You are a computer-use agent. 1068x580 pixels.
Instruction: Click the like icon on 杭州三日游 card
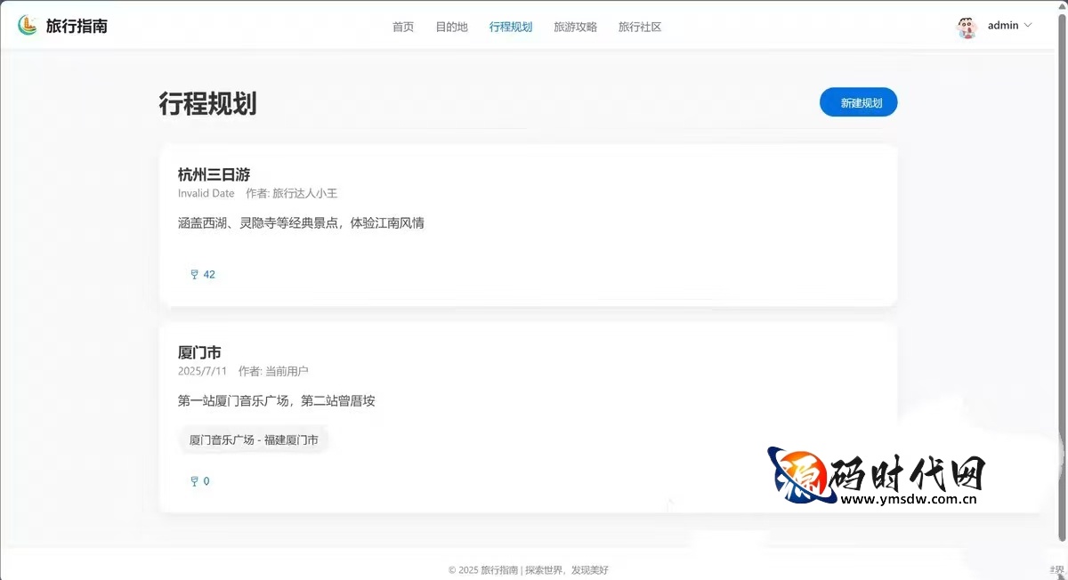193,274
